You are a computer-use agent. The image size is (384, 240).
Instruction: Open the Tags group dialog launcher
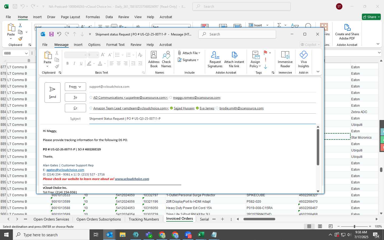(x=273, y=73)
